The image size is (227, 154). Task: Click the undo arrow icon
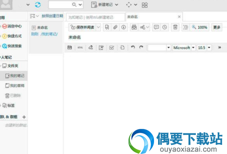point(133,47)
